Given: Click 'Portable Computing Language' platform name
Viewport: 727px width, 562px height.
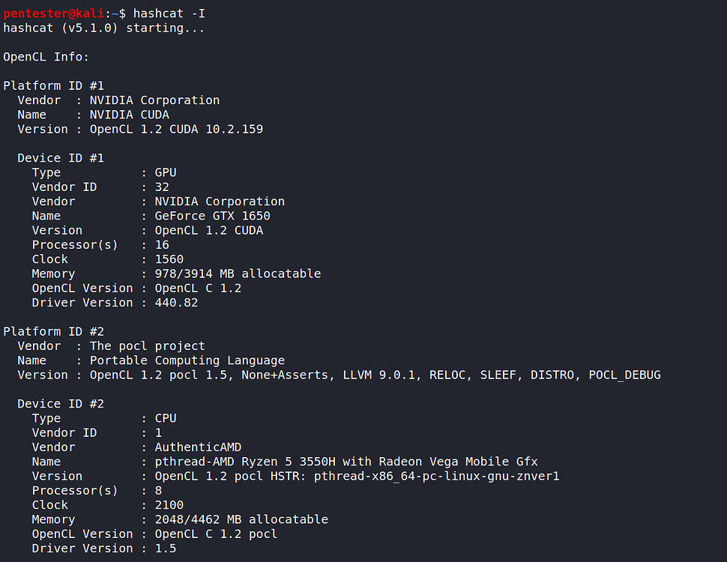Looking at the screenshot, I should coord(187,360).
